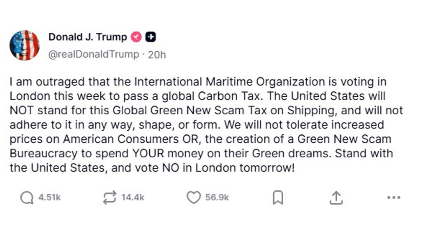Click the red verified checkmark badge

(136, 37)
